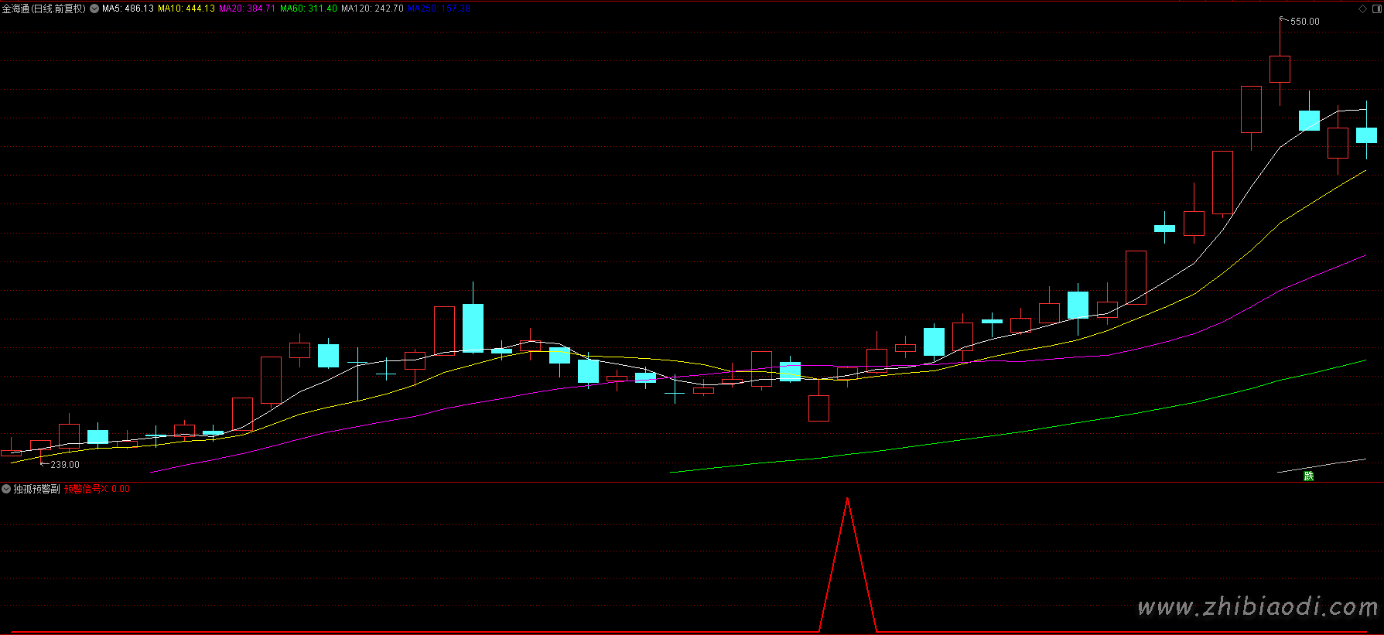1384x635 pixels.
Task: Click the MA5: 486.13 label
Action: pyautogui.click(x=128, y=9)
